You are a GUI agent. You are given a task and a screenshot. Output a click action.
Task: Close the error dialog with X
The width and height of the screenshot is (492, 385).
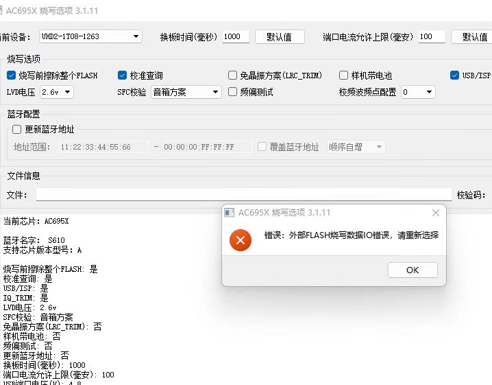(436, 213)
